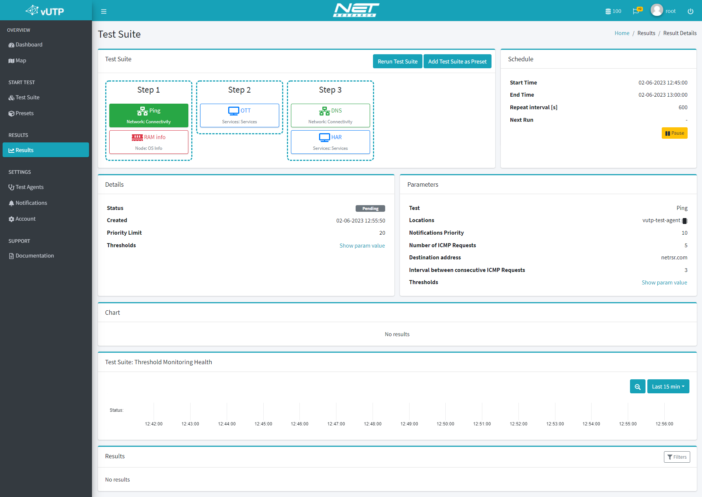
Task: Open the notifications flag icon
Action: click(x=637, y=11)
